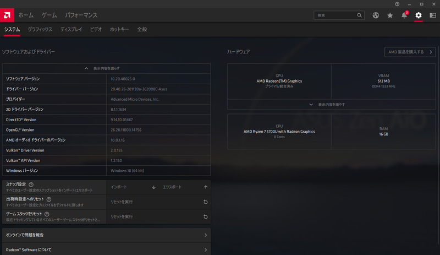440x255 pixels.
Task: Go to the ホーム tab
Action: (x=26, y=15)
